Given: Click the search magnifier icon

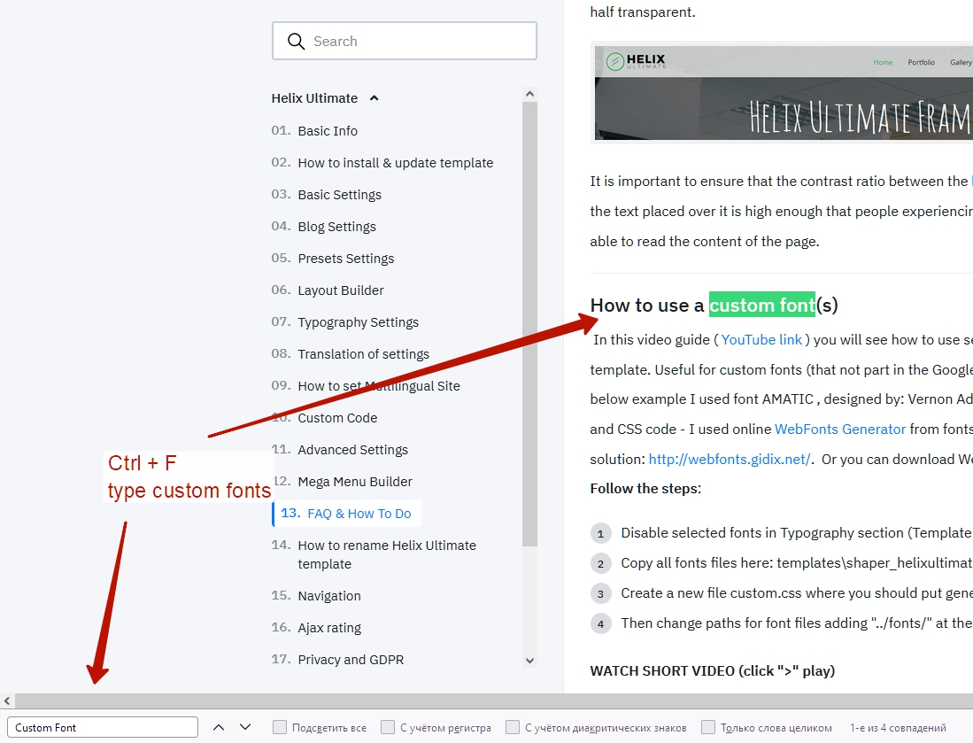Looking at the screenshot, I should [296, 42].
